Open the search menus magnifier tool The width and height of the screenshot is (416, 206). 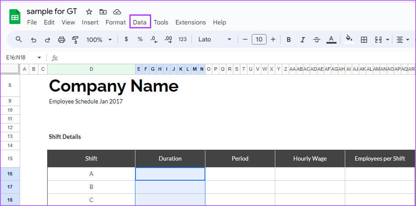click(18, 40)
